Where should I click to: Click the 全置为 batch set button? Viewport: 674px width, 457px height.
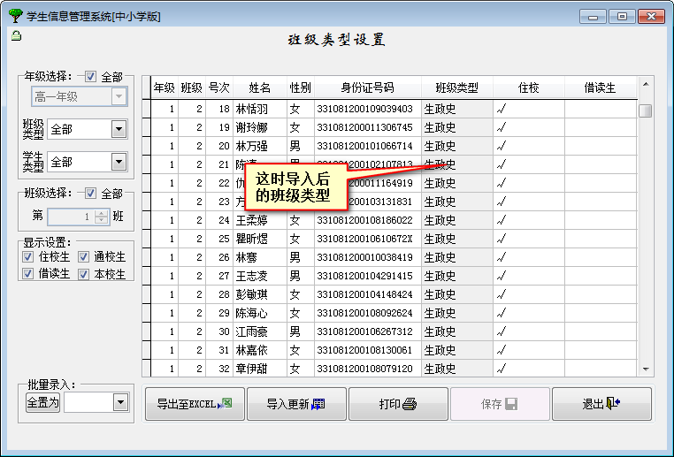(42, 402)
